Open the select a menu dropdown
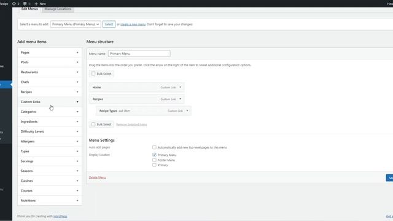The width and height of the screenshot is (393, 221). 76,25
